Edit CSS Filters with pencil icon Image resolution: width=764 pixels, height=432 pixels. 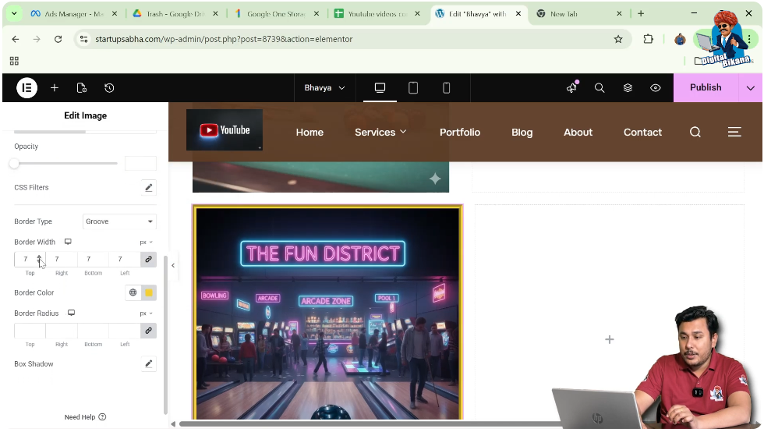click(148, 187)
